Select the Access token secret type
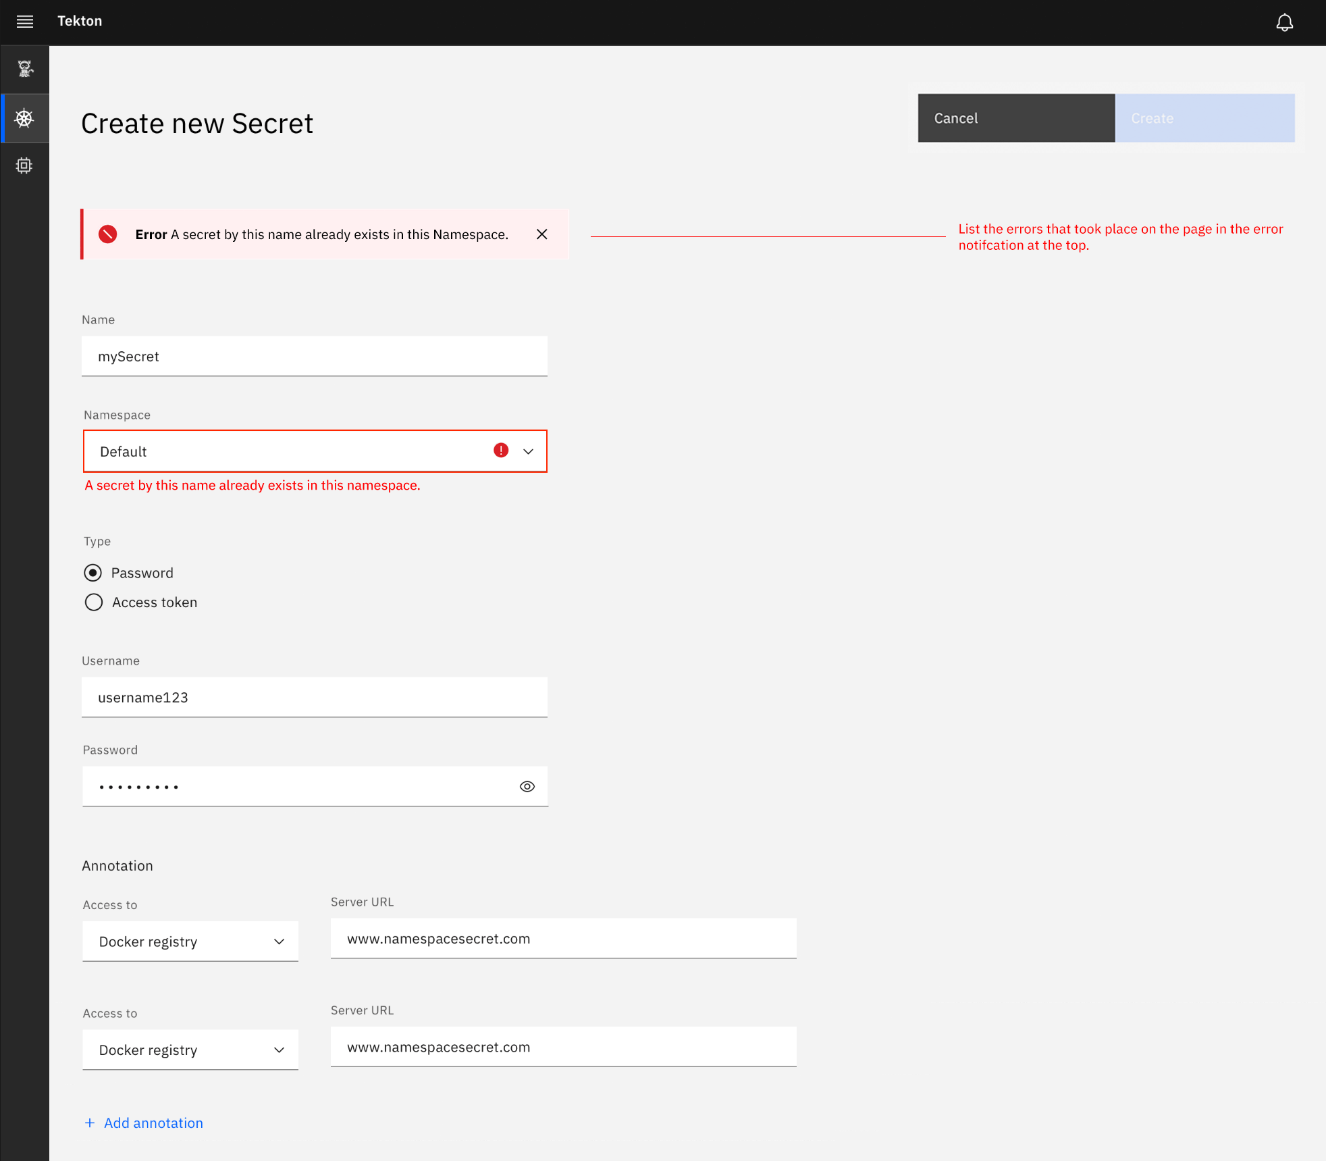 (94, 602)
